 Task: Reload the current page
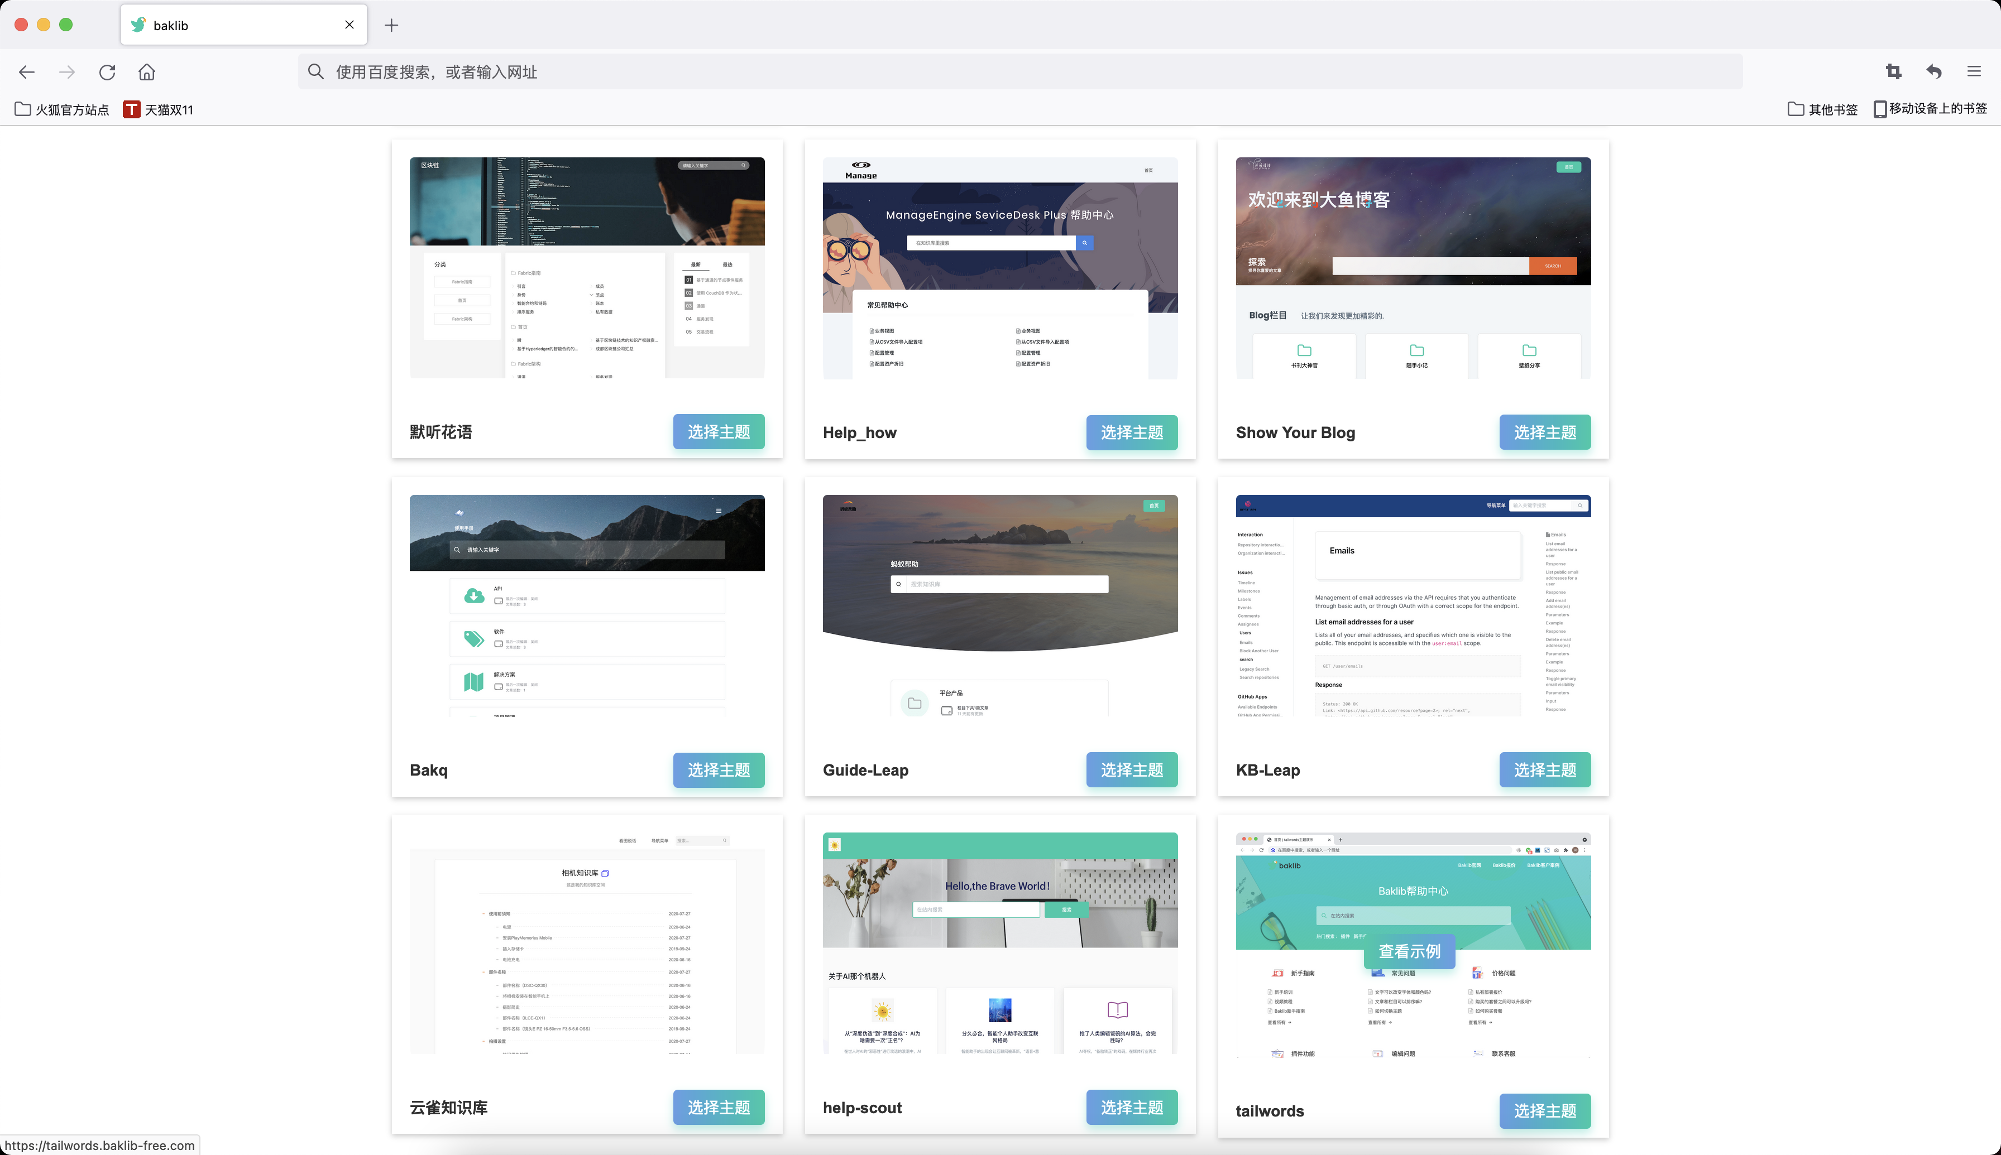coord(107,72)
